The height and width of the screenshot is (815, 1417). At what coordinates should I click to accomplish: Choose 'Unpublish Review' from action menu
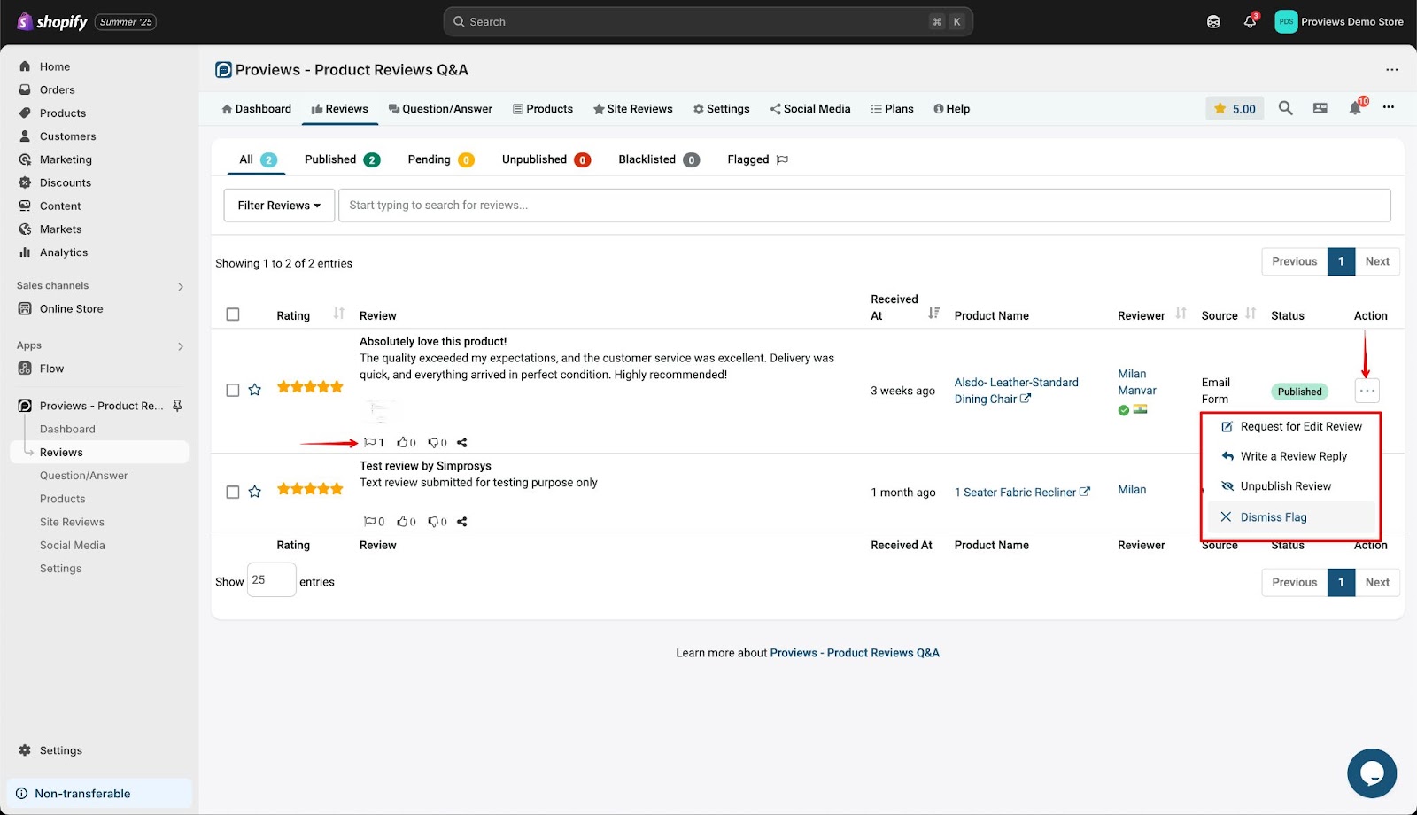tap(1291, 486)
